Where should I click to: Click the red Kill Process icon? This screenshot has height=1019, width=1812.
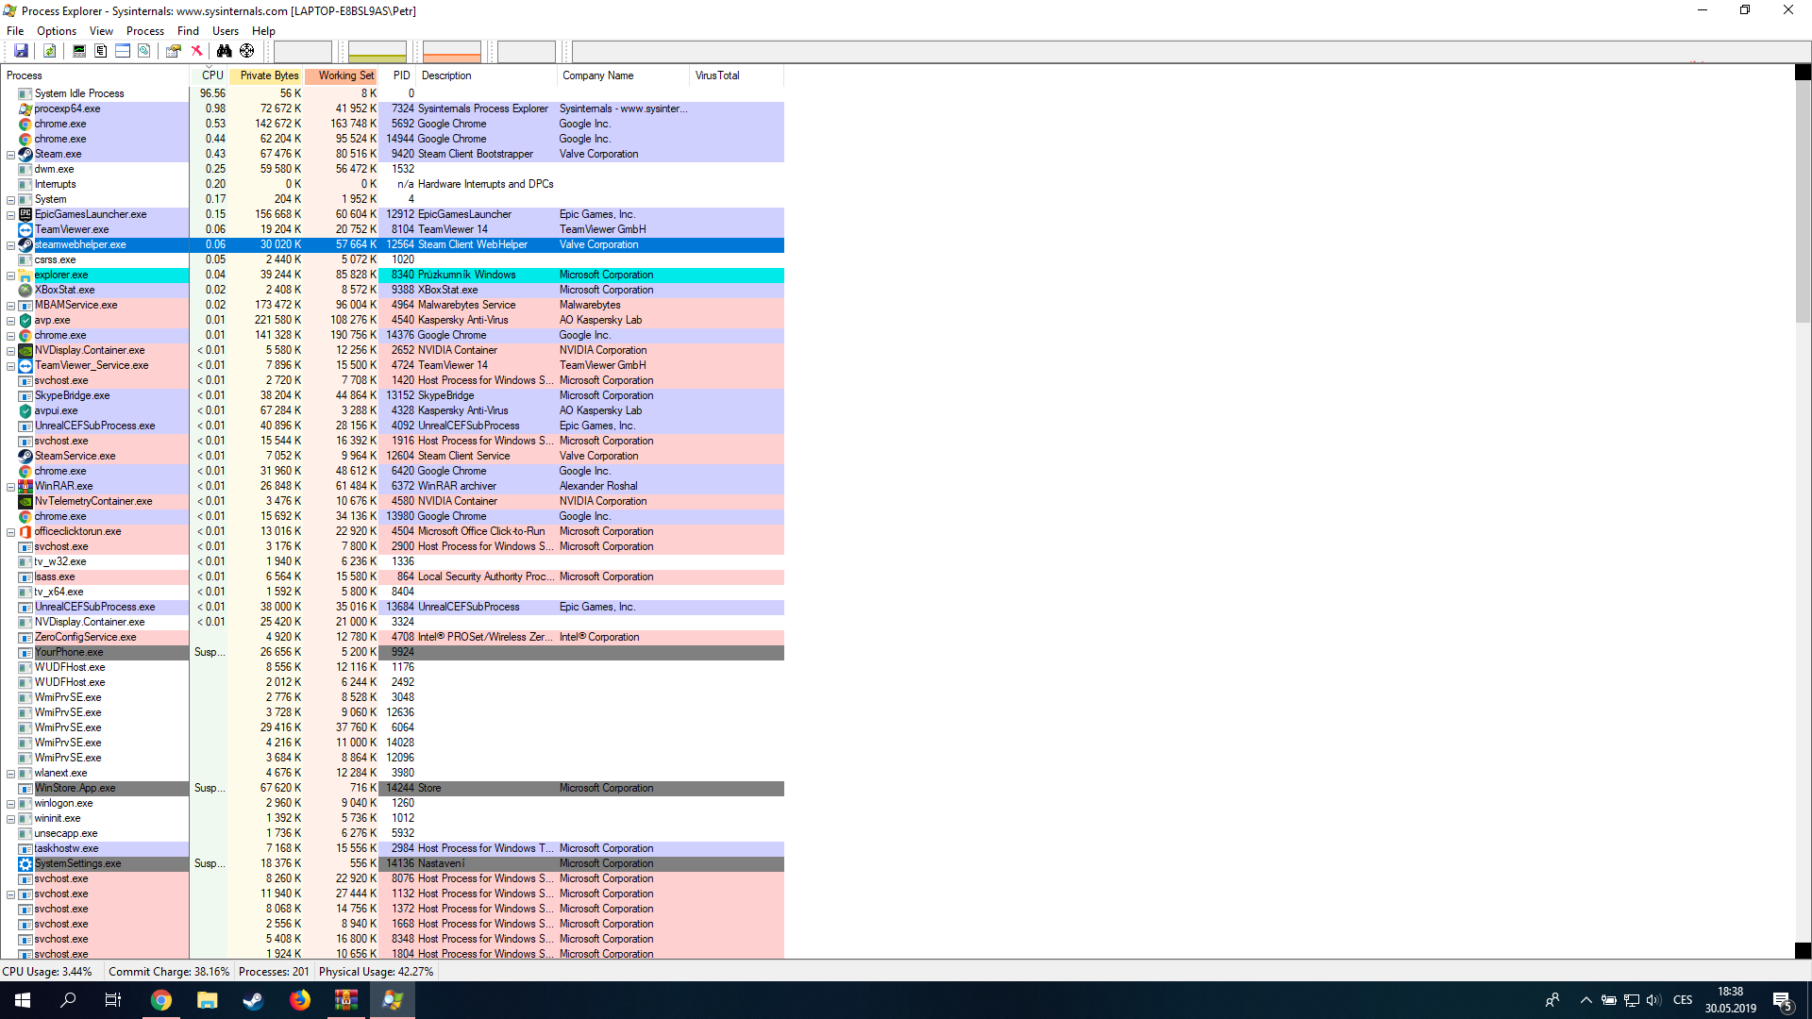196,51
